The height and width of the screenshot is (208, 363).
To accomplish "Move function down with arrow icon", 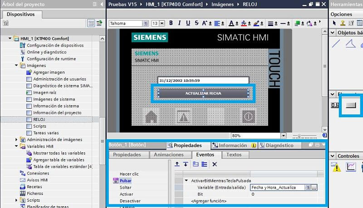I will click(186, 164).
